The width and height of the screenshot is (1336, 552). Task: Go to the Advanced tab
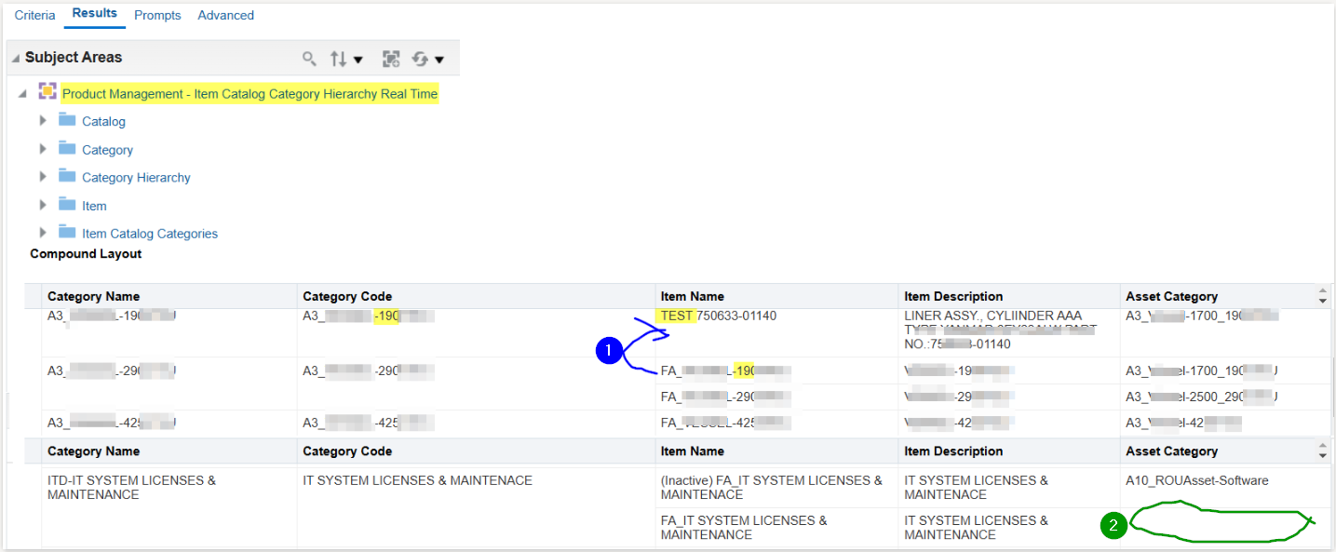225,16
